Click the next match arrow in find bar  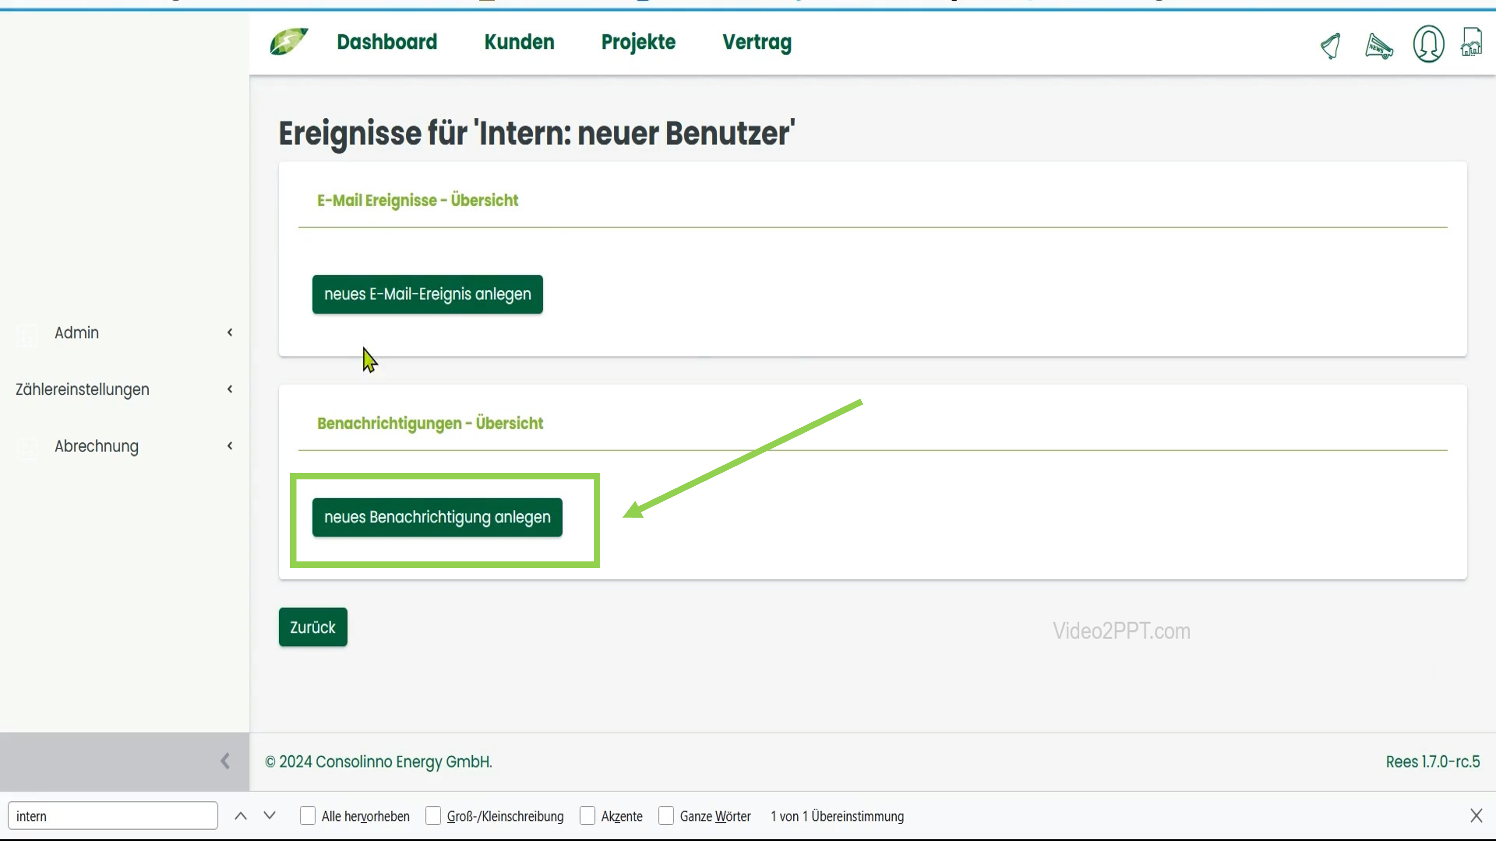269,816
